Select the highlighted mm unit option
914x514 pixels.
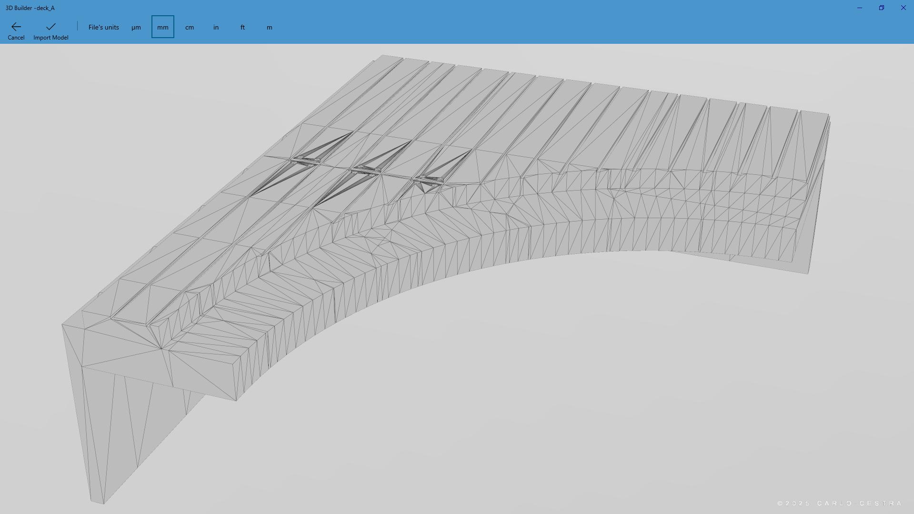tap(163, 27)
